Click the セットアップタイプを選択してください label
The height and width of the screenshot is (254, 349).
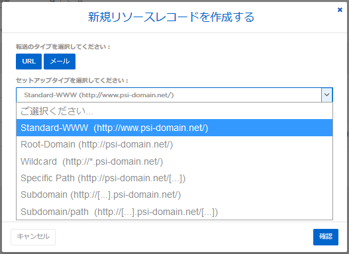click(72, 80)
